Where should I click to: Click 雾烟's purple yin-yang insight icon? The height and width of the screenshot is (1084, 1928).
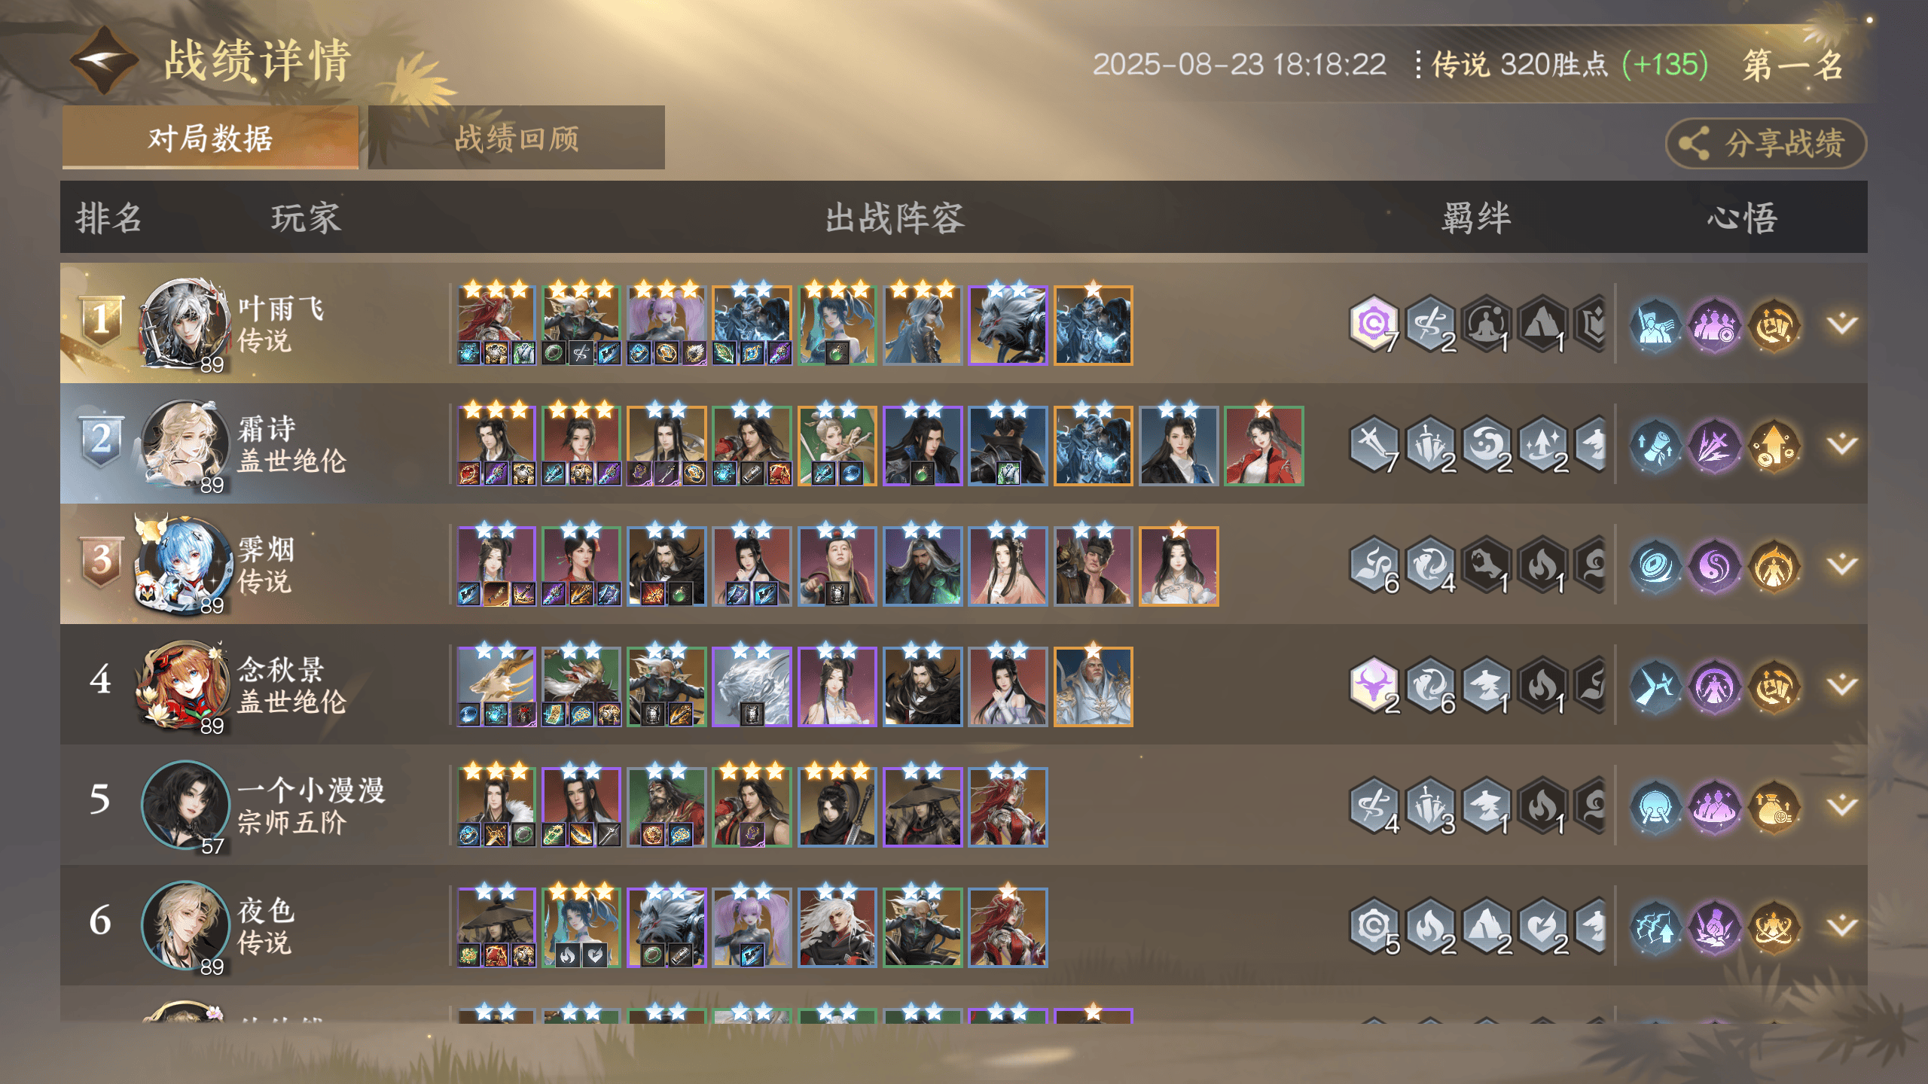(1715, 565)
